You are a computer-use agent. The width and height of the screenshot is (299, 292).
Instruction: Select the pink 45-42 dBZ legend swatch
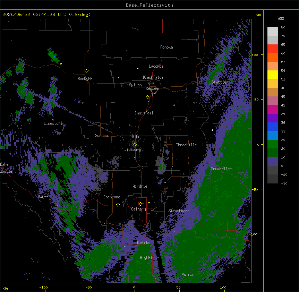tap(273, 101)
